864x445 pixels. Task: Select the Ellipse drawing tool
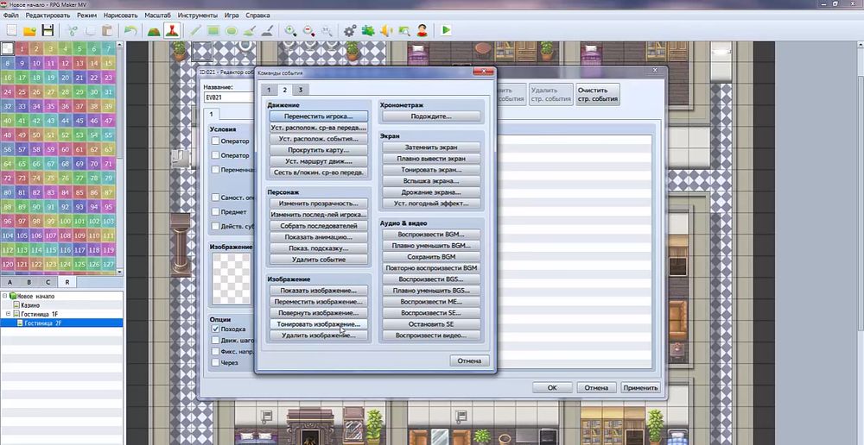231,31
